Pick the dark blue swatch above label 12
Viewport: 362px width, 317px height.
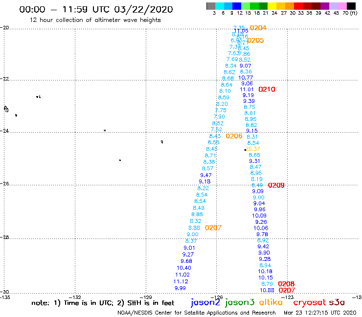(237, 6)
